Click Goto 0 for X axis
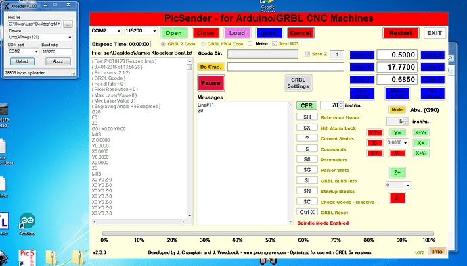This screenshot has height=266, width=467. click(x=432, y=55)
